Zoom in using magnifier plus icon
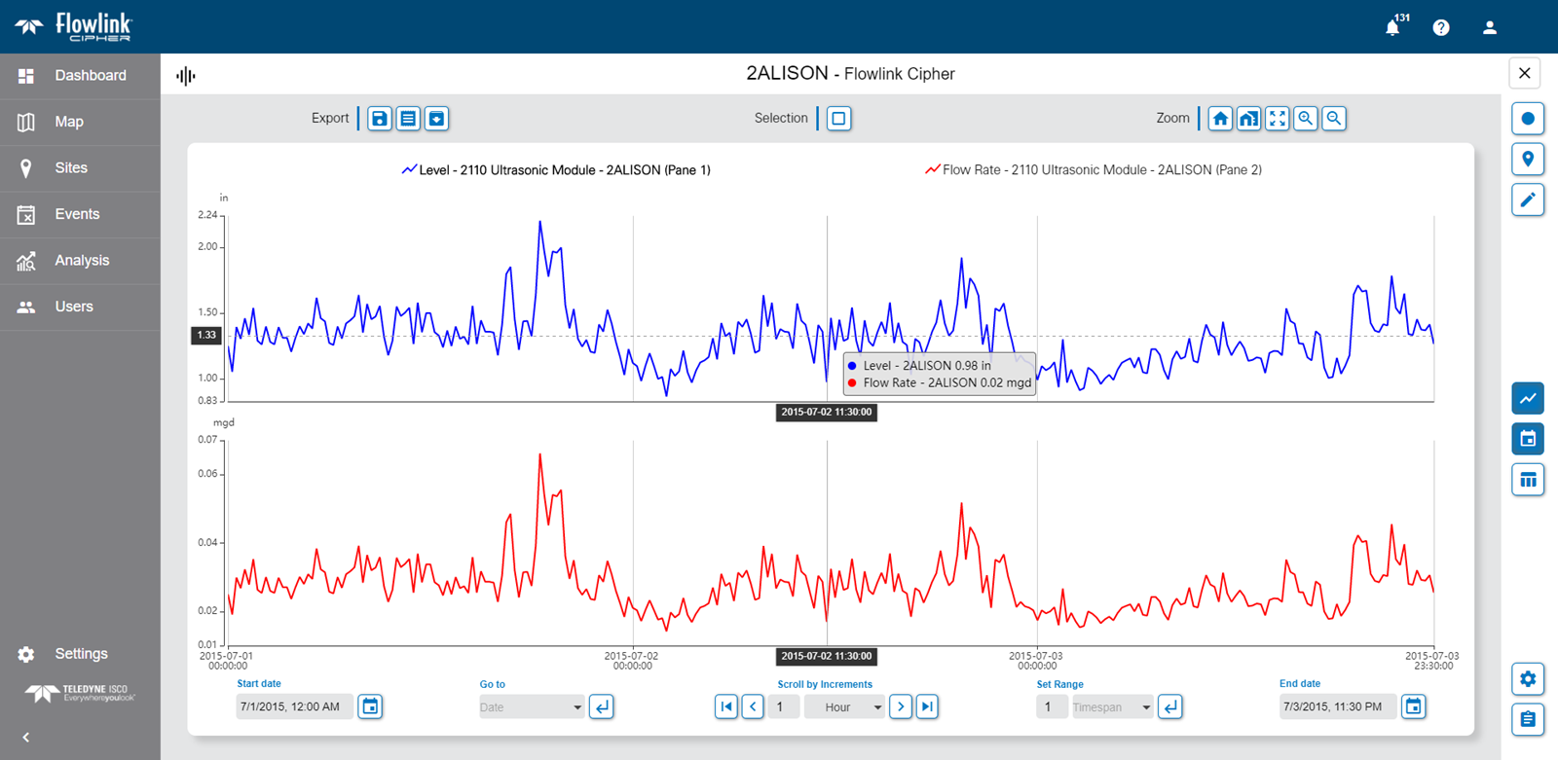Screen dimensions: 1558x760 click(x=1306, y=119)
